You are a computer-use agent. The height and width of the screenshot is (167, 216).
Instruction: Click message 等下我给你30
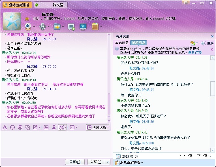click(131, 95)
